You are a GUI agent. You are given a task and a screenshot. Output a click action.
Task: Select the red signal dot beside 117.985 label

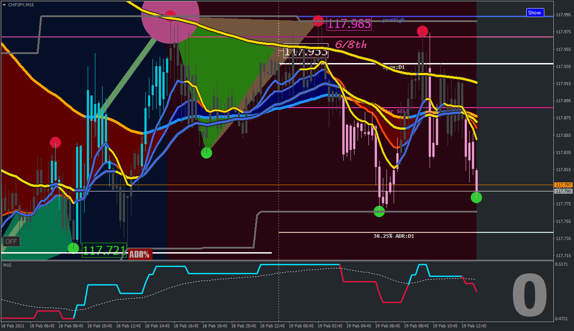tap(318, 21)
